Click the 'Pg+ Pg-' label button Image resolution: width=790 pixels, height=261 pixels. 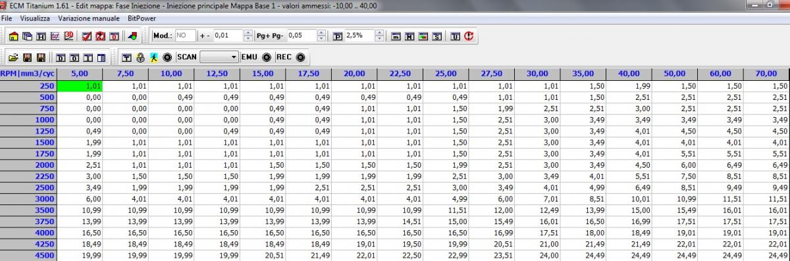click(270, 36)
